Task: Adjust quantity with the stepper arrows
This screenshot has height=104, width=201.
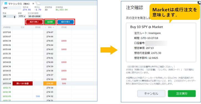Action: [15, 17]
